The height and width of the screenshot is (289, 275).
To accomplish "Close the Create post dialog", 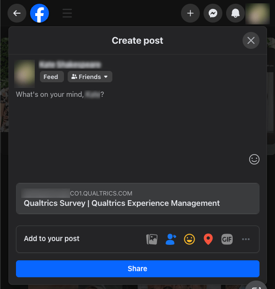I will [251, 40].
